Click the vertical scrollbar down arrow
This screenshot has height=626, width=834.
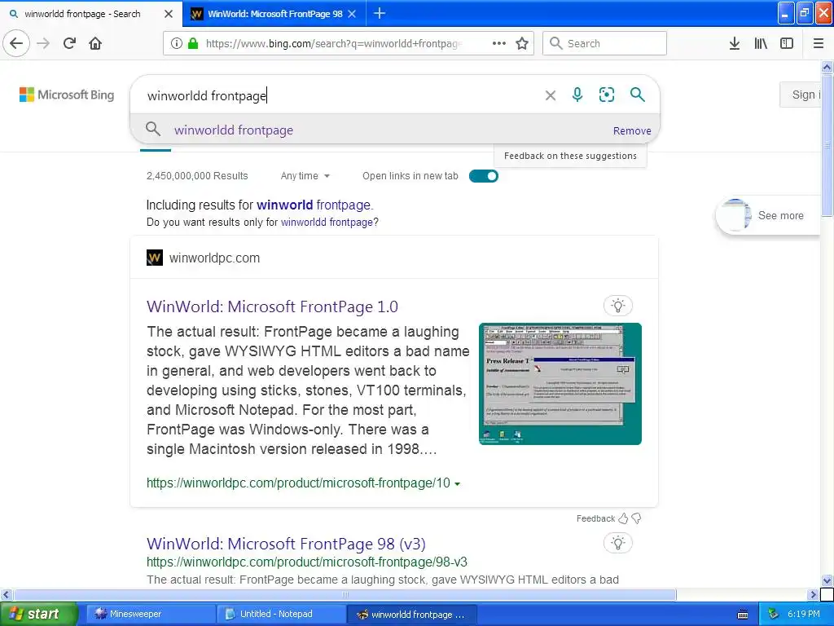(827, 580)
